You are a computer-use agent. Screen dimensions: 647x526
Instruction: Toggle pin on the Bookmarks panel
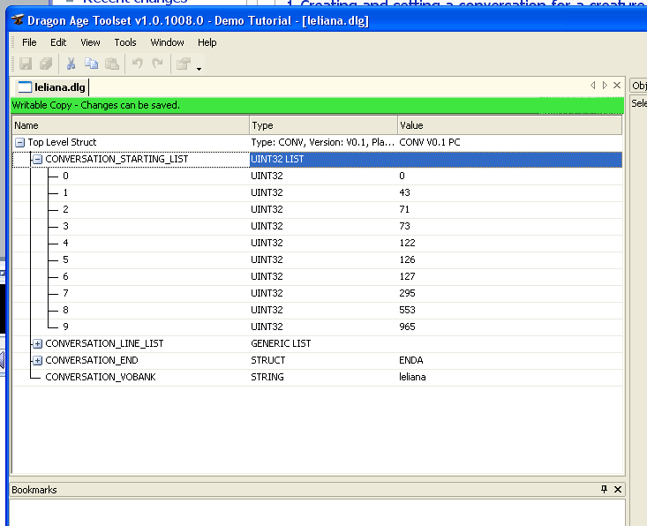(x=604, y=489)
